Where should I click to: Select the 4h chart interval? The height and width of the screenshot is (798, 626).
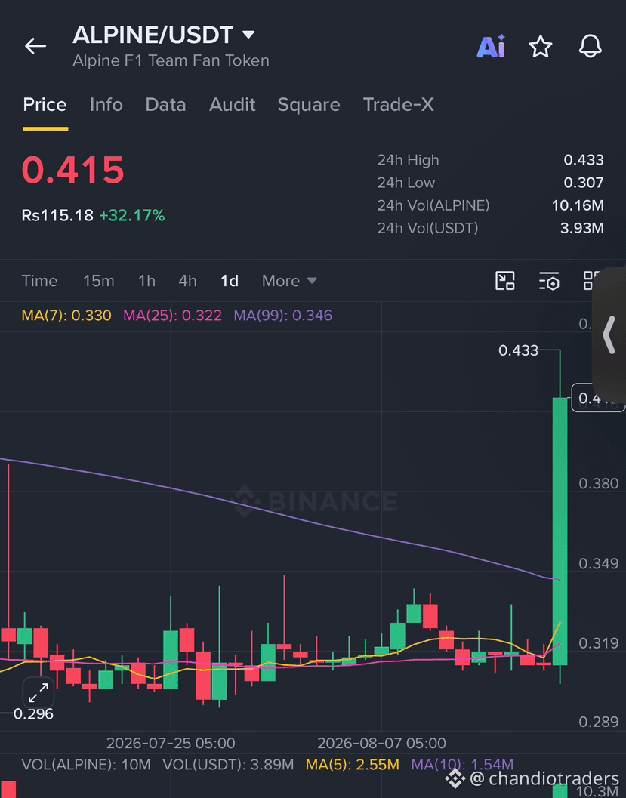coord(187,281)
